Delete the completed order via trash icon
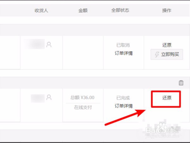Screen dimensions: 190x143 click(x=181, y=83)
